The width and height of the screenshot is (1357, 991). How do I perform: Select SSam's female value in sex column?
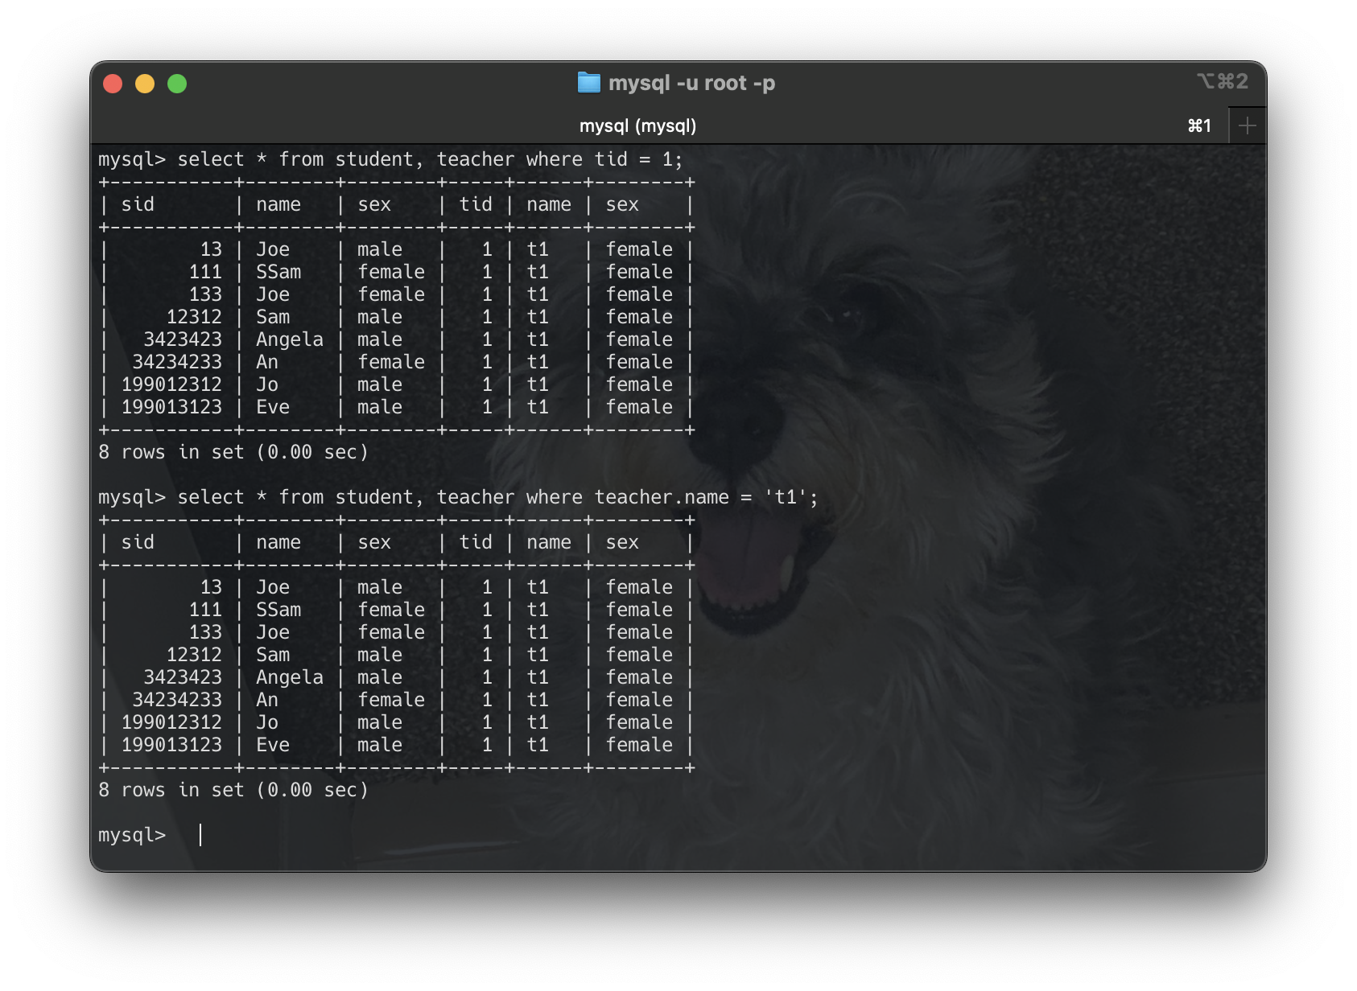(x=393, y=272)
